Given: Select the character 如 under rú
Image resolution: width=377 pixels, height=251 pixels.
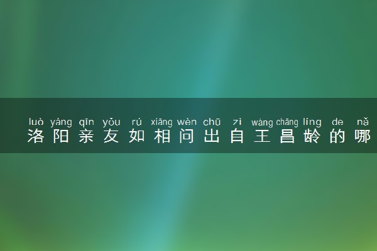Looking at the screenshot, I should pyautogui.click(x=136, y=136).
